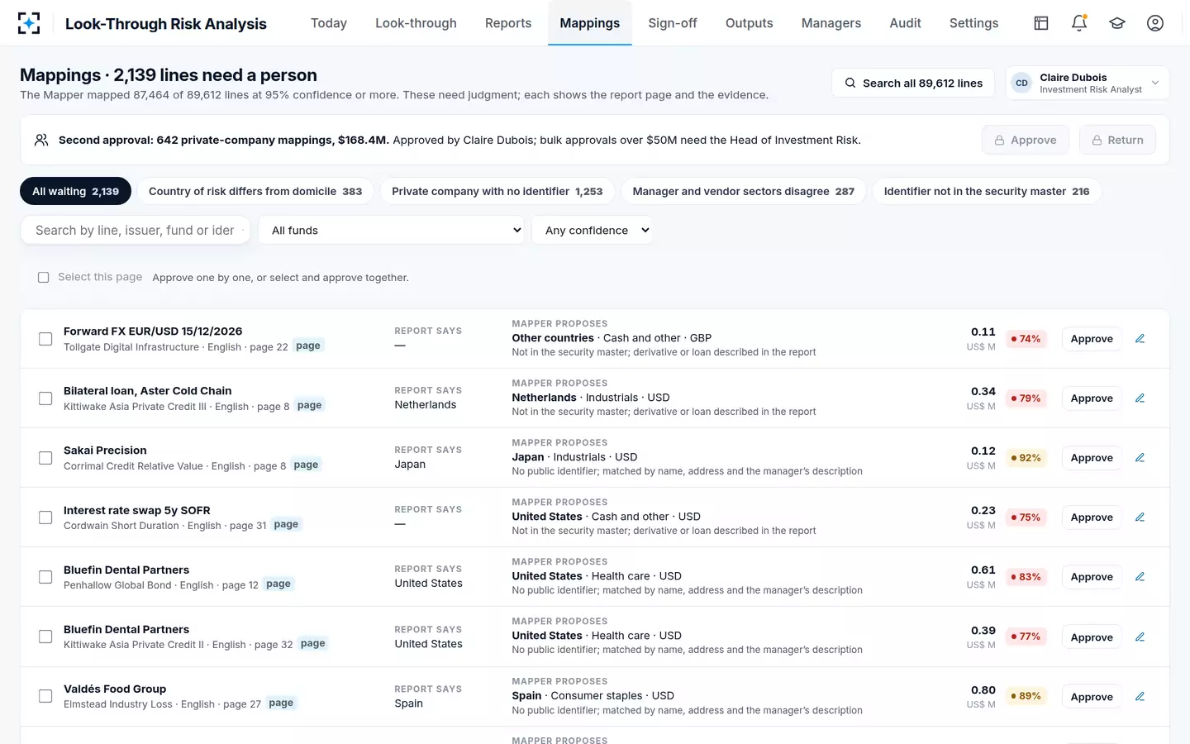Open the layout panel icon in header
The height and width of the screenshot is (744, 1190).
(x=1041, y=23)
